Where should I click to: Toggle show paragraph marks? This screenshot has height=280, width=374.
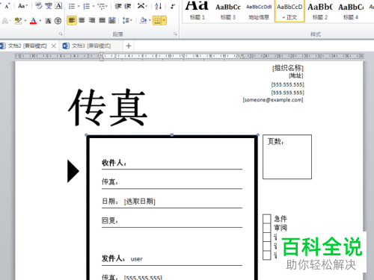tap(172, 6)
